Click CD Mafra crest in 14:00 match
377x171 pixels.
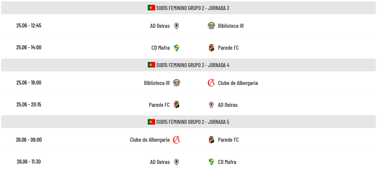click(177, 48)
